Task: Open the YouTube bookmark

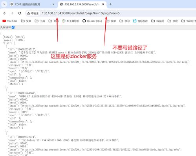Action: click(10, 21)
